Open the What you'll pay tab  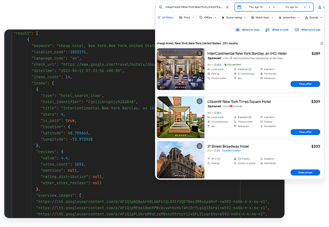click(307, 30)
